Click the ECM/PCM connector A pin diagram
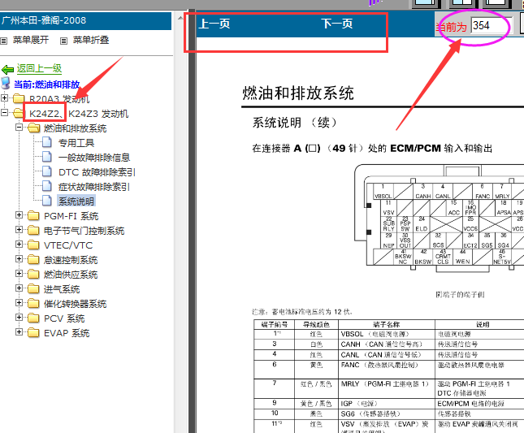Screen dimensions: 524x433 440,218
